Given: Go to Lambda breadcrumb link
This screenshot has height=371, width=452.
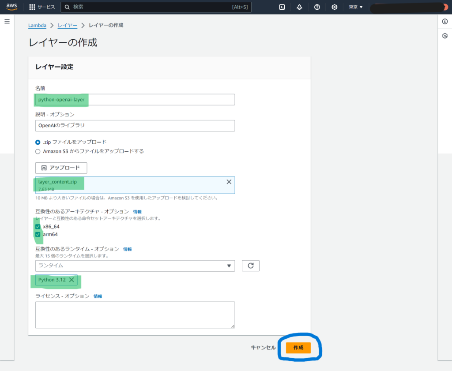Looking at the screenshot, I should coord(37,26).
